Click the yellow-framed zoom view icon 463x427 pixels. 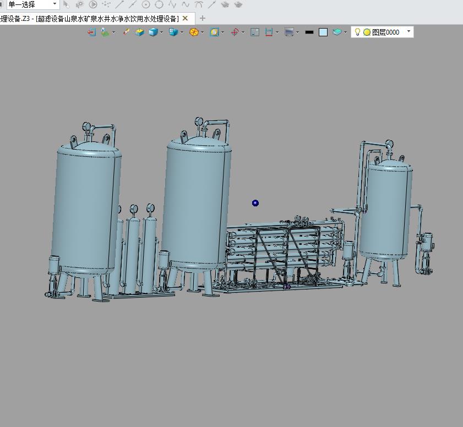coord(214,32)
